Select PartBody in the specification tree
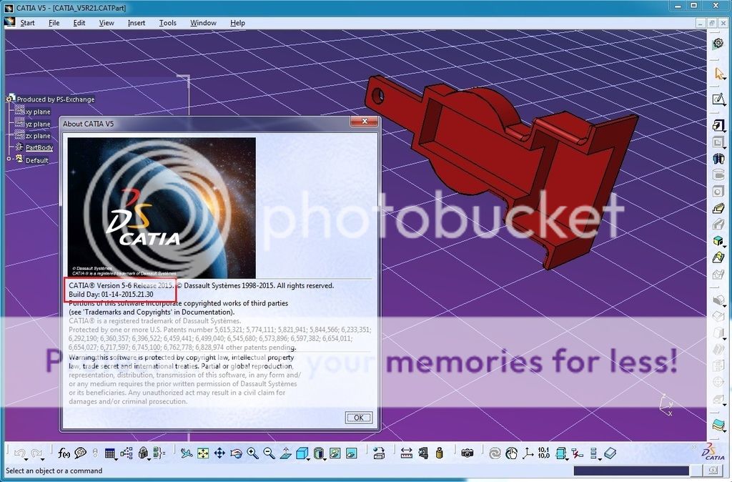This screenshot has height=482, width=732. pyautogui.click(x=39, y=147)
